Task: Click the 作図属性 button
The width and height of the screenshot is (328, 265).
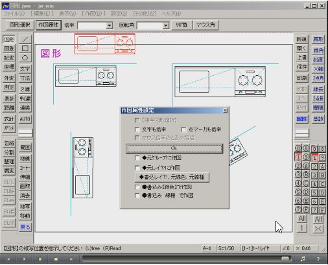Action: coord(49,25)
